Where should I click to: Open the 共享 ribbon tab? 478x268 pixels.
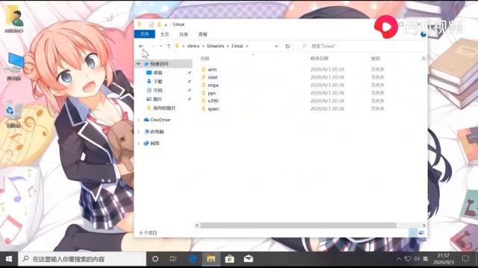[184, 34]
